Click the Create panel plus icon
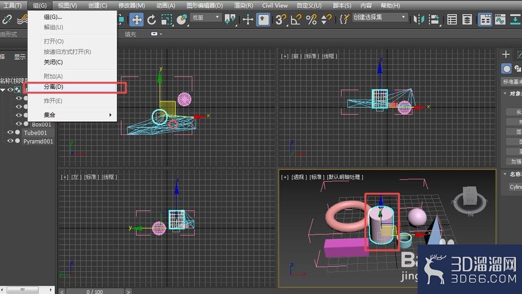 [506, 54]
